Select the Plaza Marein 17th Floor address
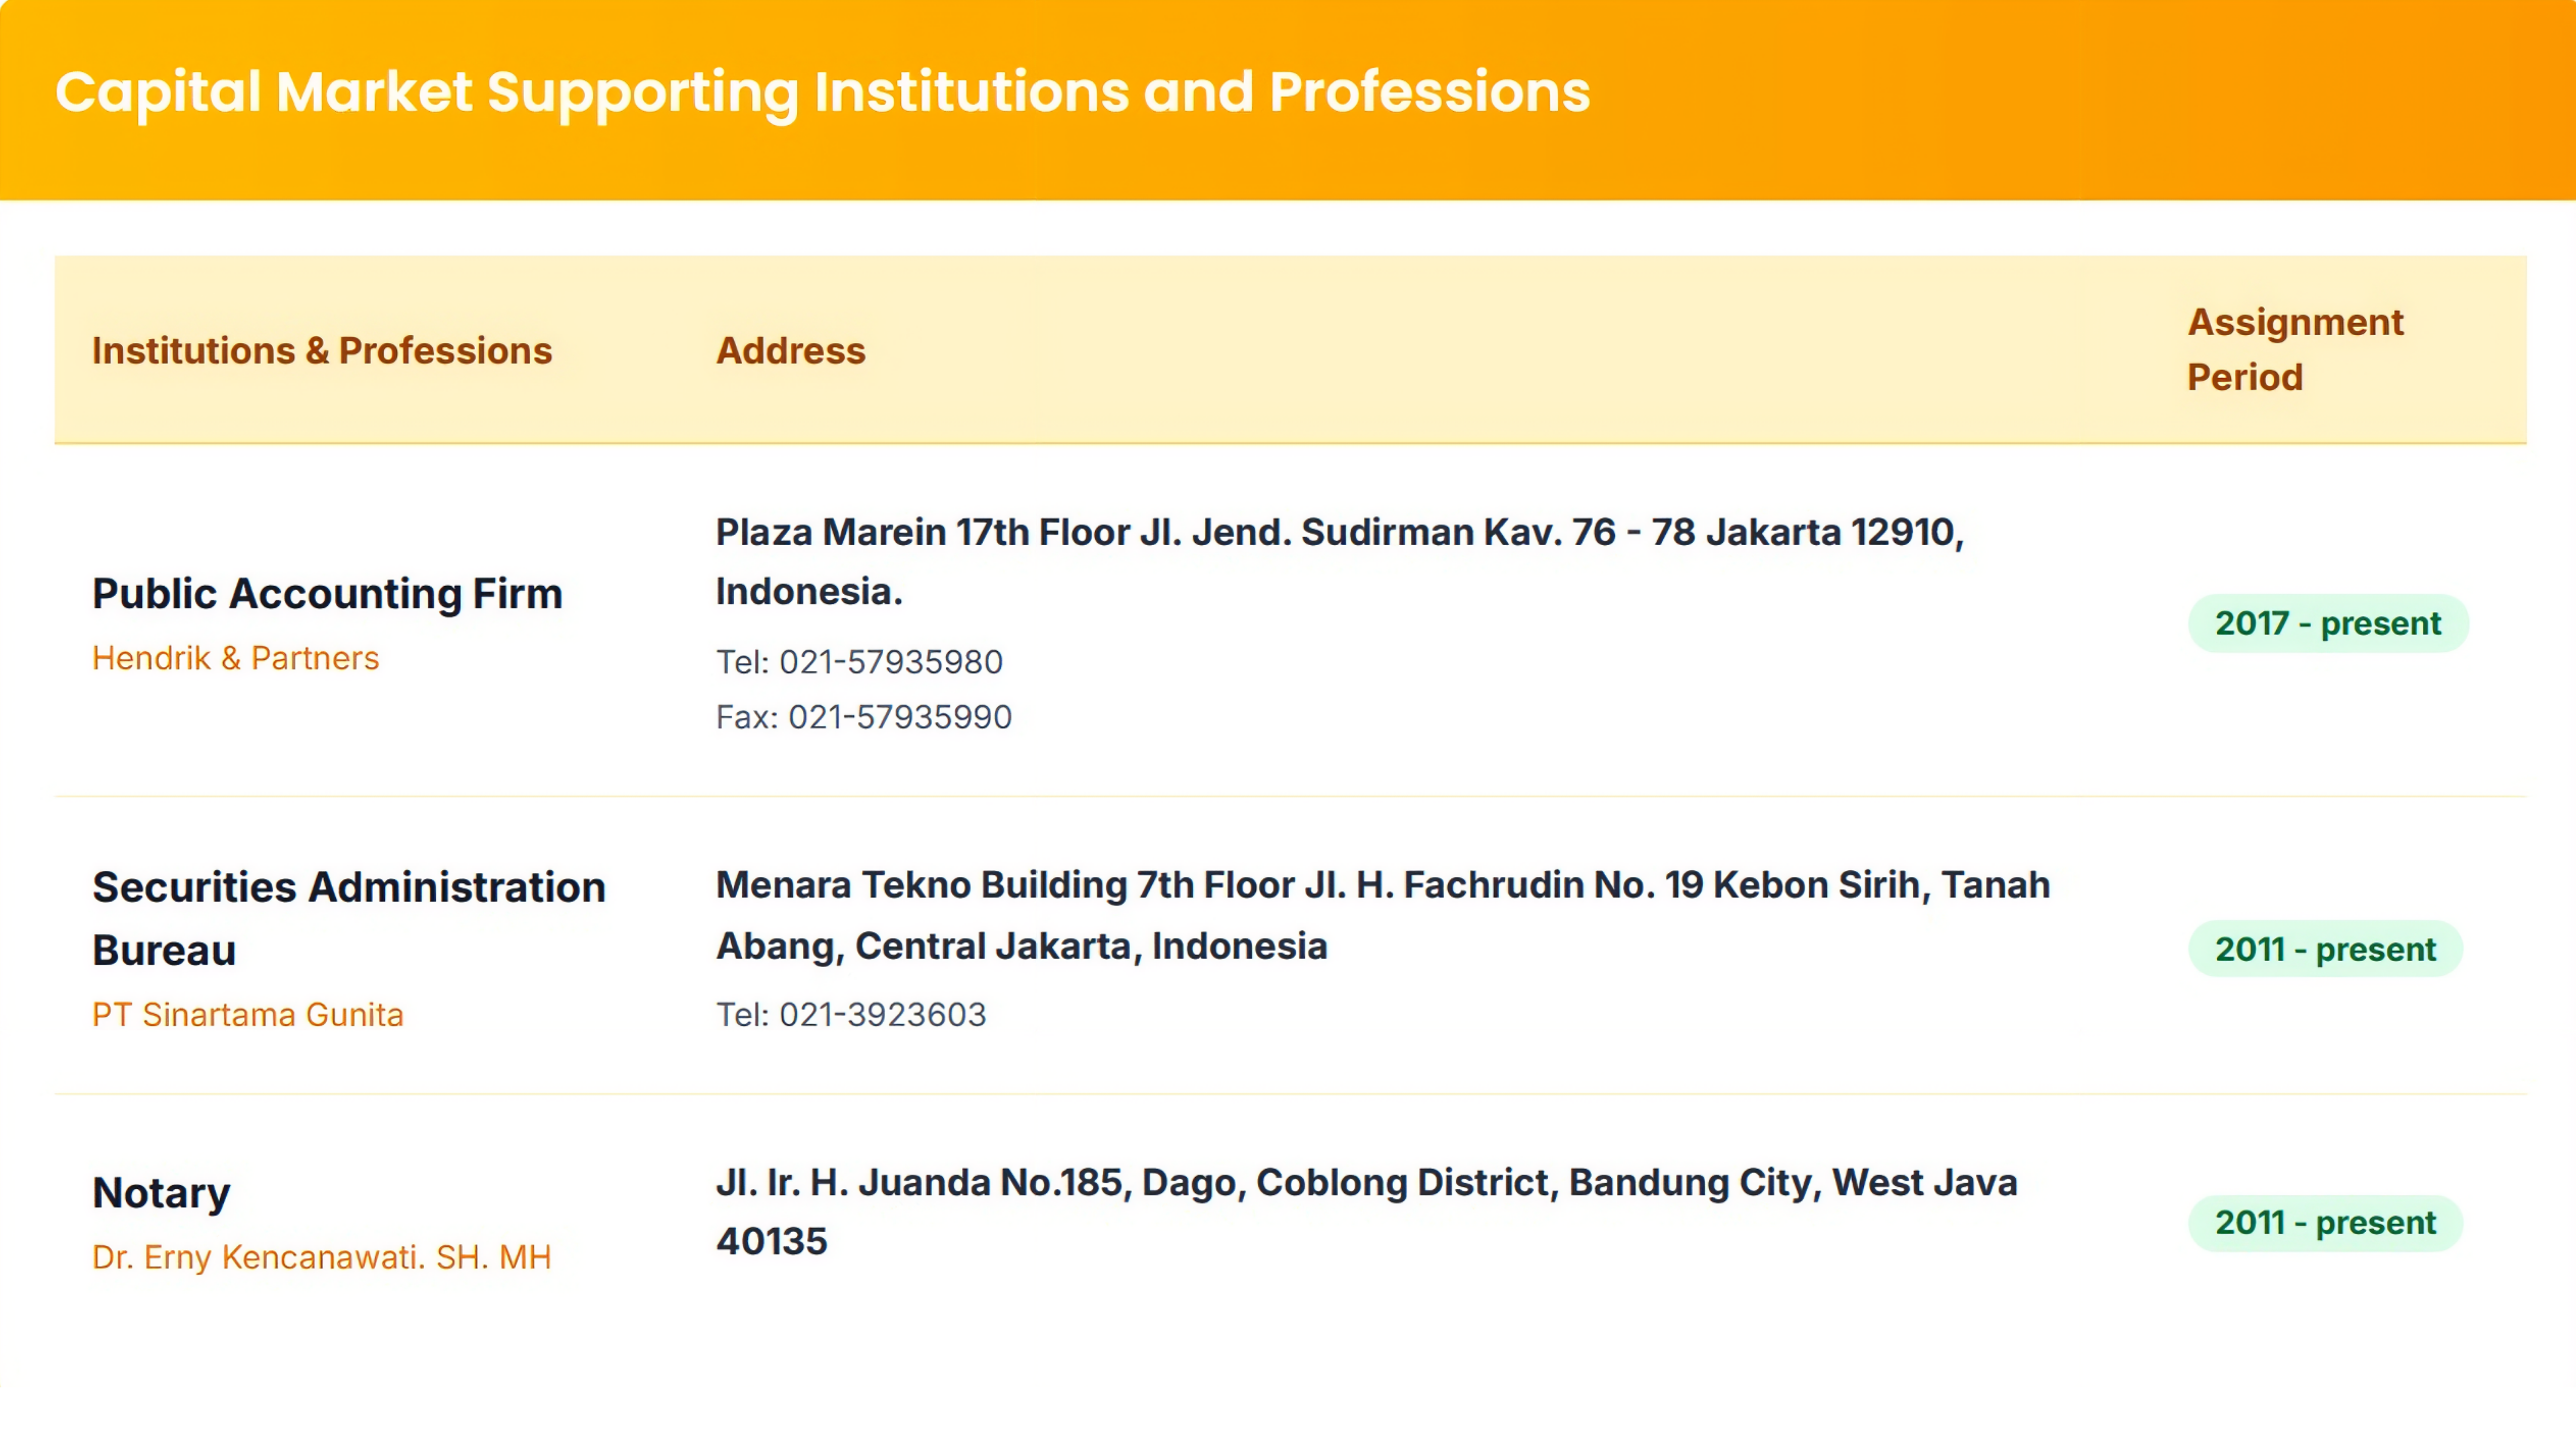 tap(1340, 561)
